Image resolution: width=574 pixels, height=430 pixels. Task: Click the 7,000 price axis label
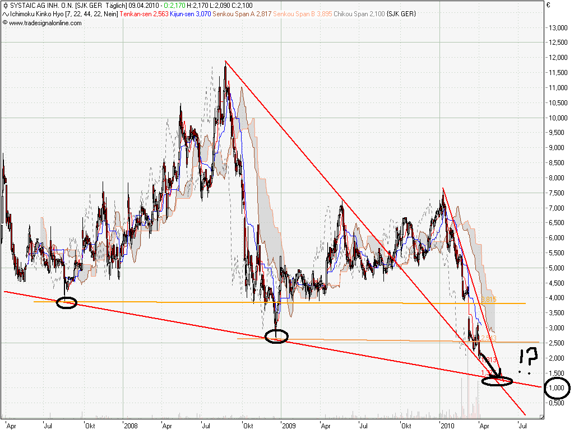[557, 208]
